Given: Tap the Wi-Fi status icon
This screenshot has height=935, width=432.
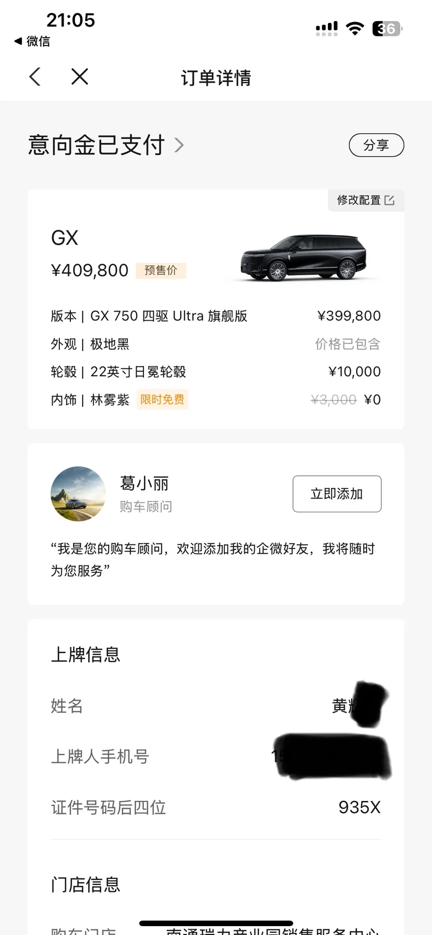Looking at the screenshot, I should pos(354,28).
